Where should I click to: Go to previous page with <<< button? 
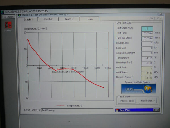coord(152,18)
